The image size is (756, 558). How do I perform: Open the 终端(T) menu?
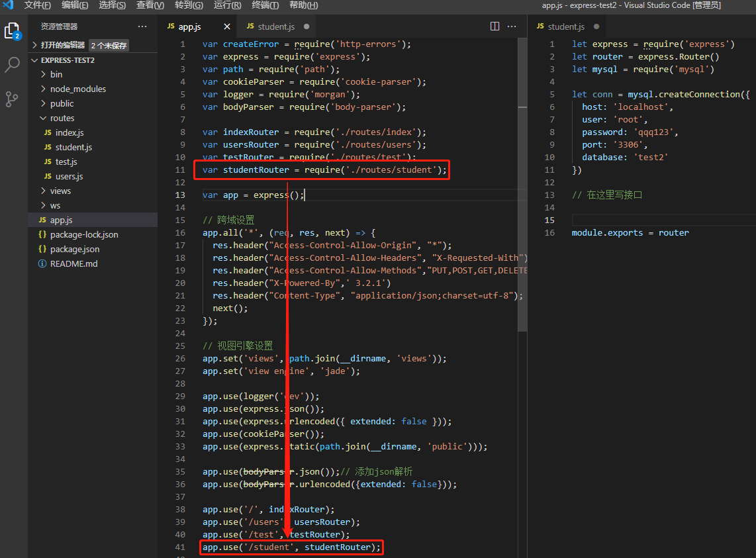pos(265,5)
